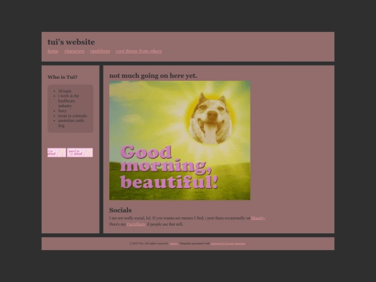Go to the characters page
The image size is (376, 282).
[x=75, y=51]
